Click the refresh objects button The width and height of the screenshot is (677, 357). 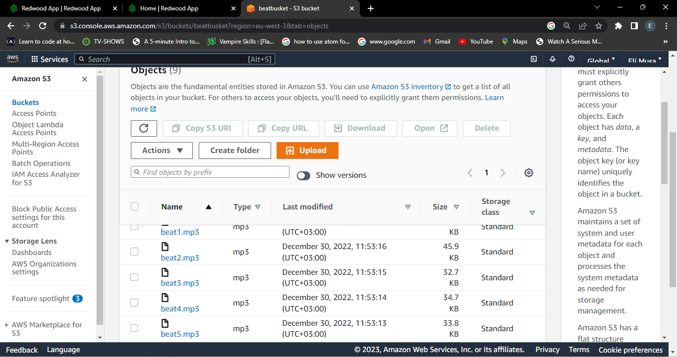tap(144, 128)
